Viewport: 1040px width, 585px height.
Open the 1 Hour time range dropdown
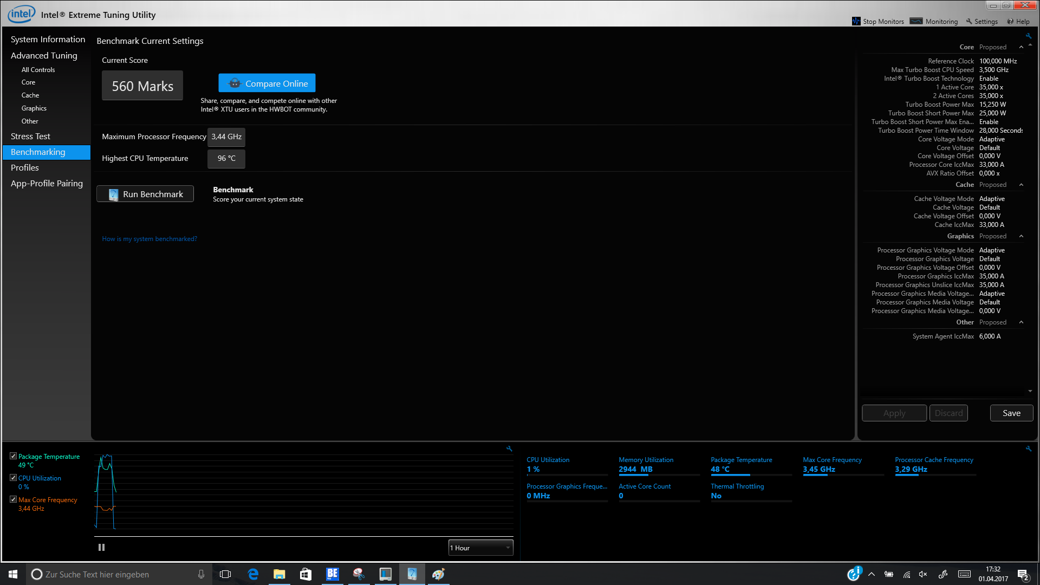[480, 548]
